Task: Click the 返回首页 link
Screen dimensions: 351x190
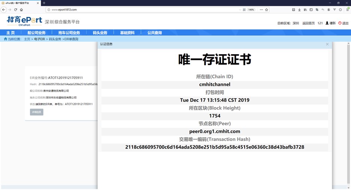Action: [308, 23]
